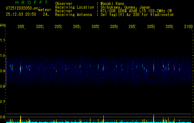
Task: Select the receiver value 'RTL-SDR SDR# 43dB L15 103.2MHz CW'
Action: click(136, 11)
